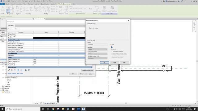Image resolution: width=198 pixels, height=111 pixels.
Task: Open the Insert ribbon tab
Action: (13, 4)
